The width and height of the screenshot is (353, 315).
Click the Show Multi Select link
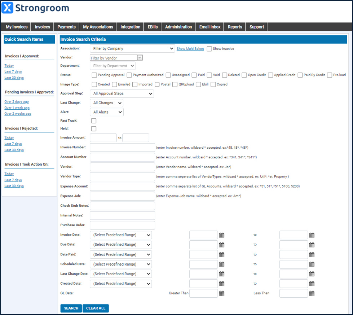(190, 49)
